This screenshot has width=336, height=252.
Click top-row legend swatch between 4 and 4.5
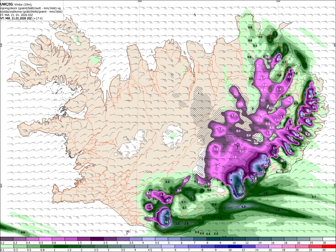148,239
